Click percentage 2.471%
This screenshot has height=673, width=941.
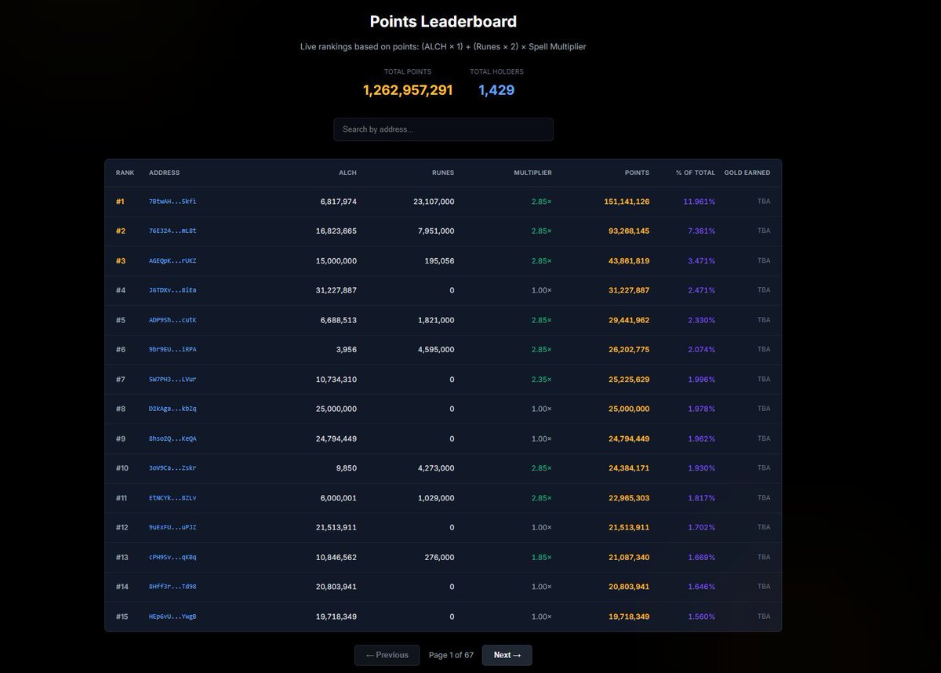[x=701, y=290]
